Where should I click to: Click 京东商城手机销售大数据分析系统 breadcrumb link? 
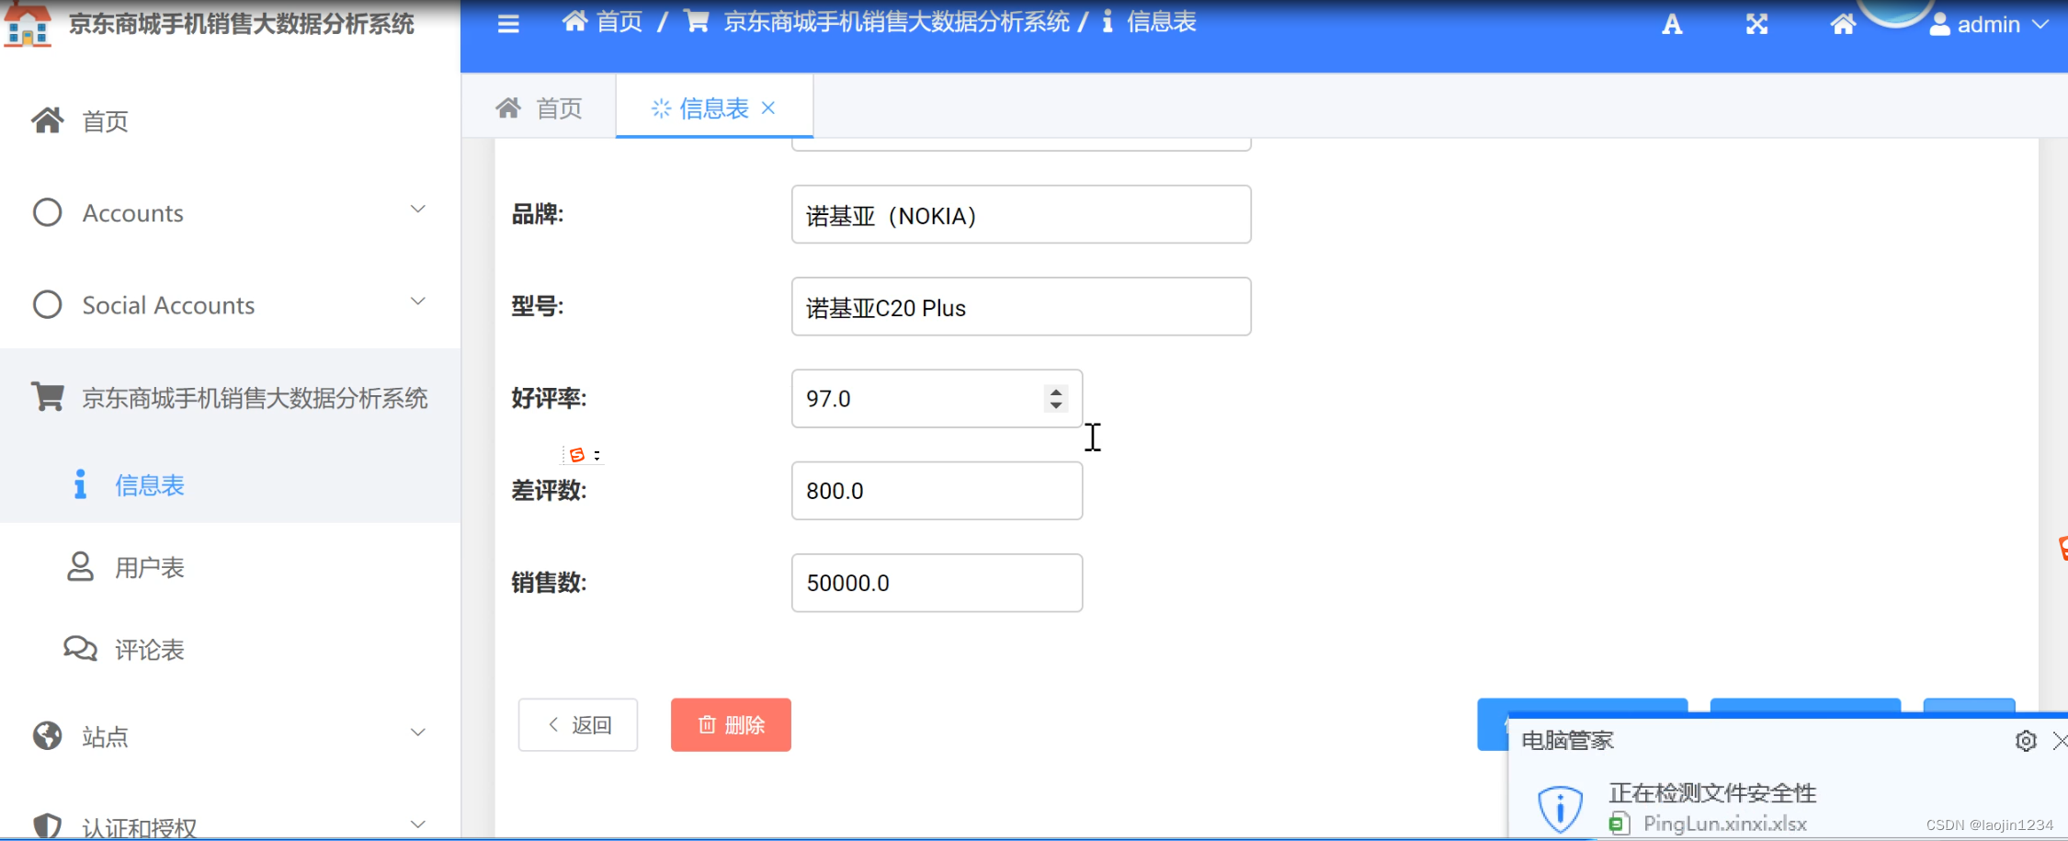click(x=897, y=21)
